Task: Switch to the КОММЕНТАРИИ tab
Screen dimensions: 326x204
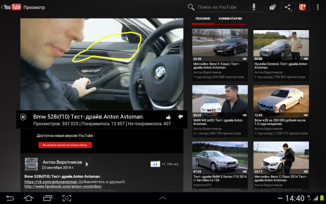Action: 230,19
